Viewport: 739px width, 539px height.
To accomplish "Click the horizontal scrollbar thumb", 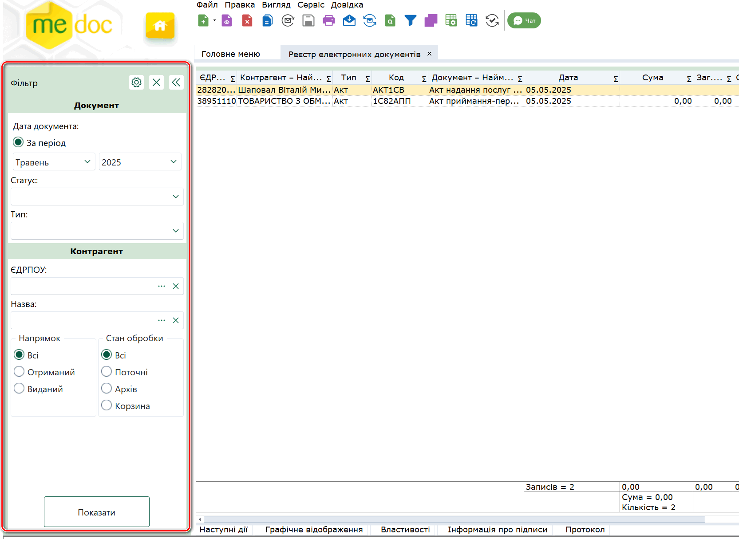I will (x=454, y=519).
